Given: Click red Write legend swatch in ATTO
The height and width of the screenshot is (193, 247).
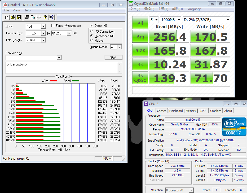Looking at the screenshot, I should (x=54, y=81).
